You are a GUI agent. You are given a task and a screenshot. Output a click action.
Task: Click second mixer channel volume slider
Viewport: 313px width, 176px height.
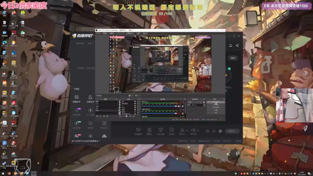[159, 113]
